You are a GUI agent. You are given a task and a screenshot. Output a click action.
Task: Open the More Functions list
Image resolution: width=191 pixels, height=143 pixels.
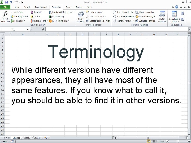(59, 21)
